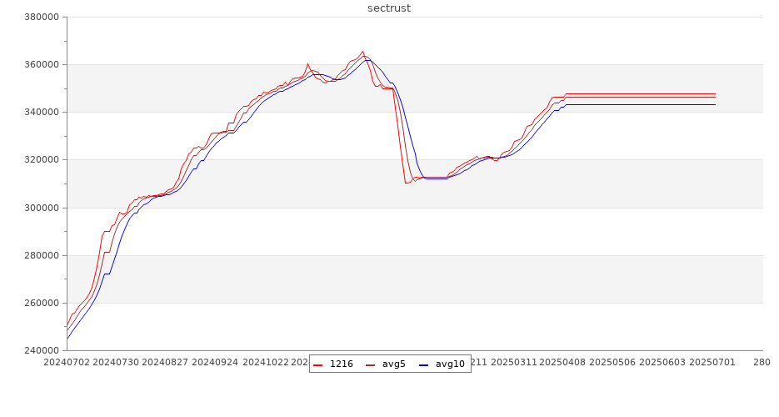
Task: Click the 380000 y-axis value label
Action: tap(38, 17)
